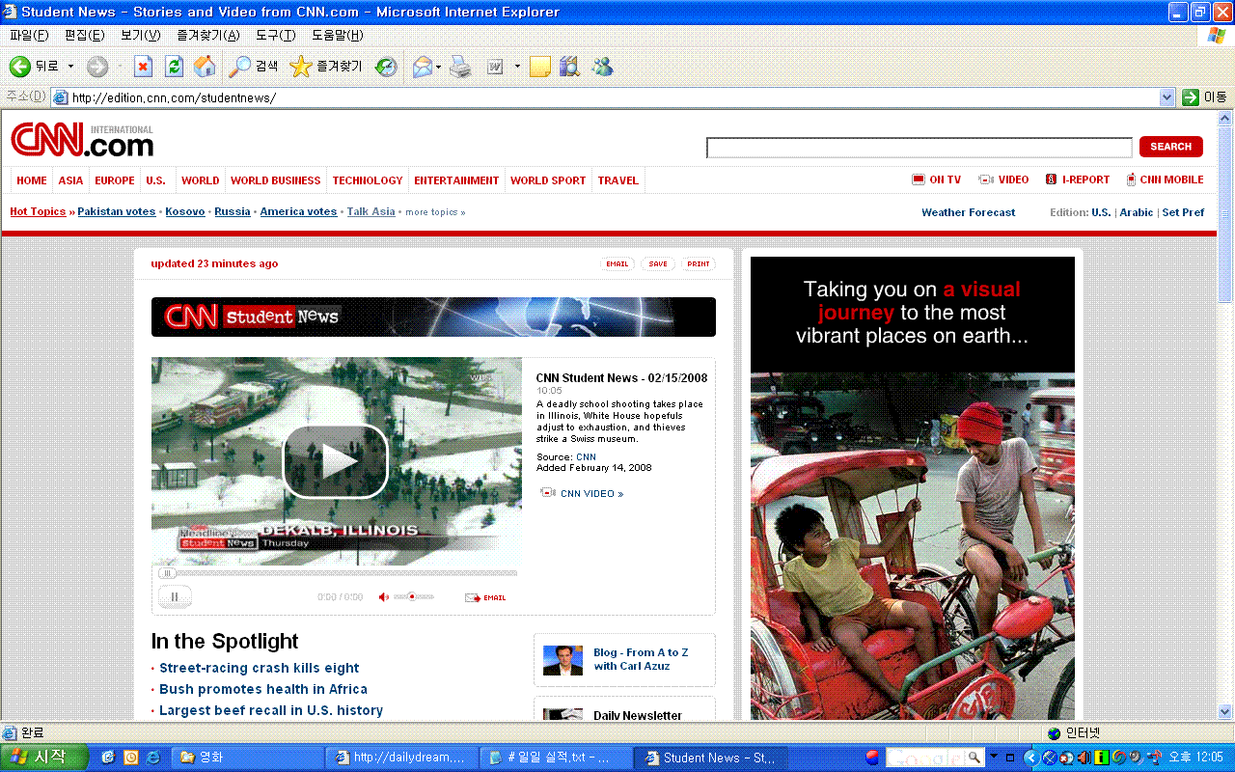Open the 보기(V) menu

tap(140, 36)
